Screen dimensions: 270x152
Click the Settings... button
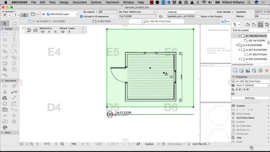click(x=250, y=98)
